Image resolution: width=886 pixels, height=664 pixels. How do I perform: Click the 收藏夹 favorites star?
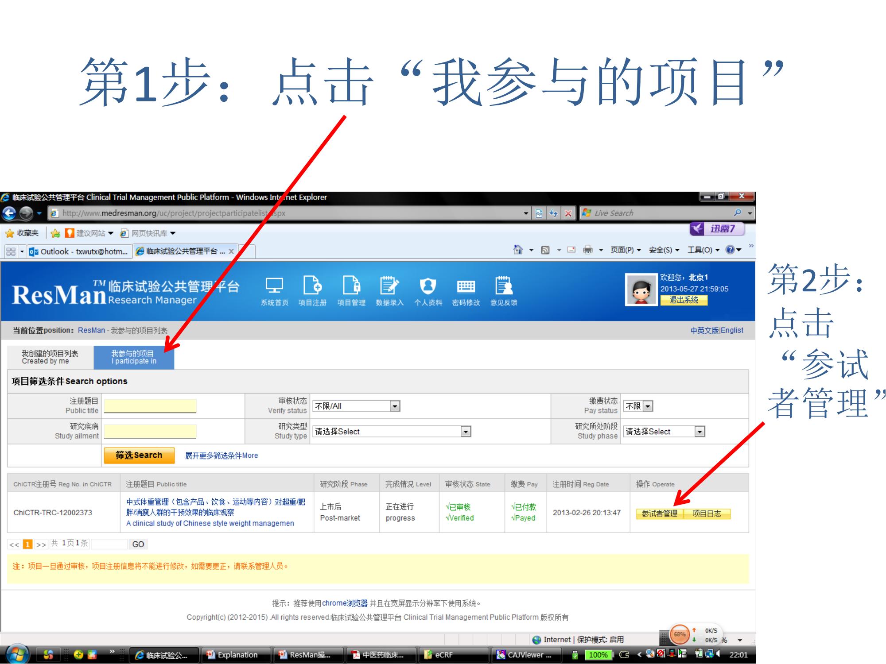click(x=22, y=233)
